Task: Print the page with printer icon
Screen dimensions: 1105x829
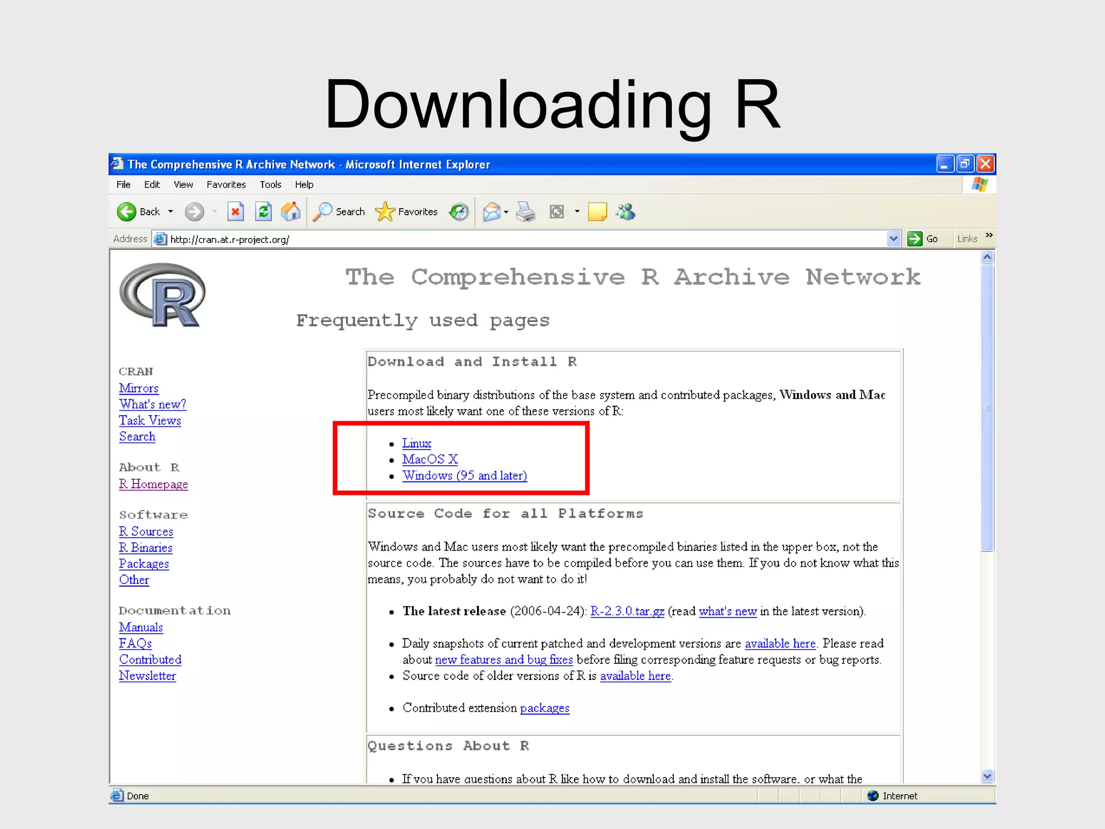Action: point(526,212)
